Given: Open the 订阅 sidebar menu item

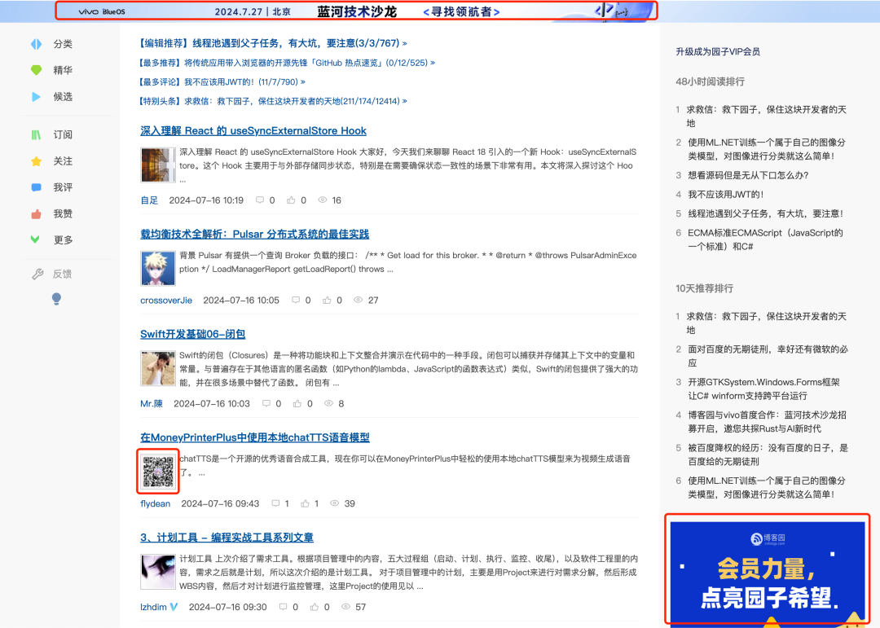Looking at the screenshot, I should [63, 134].
